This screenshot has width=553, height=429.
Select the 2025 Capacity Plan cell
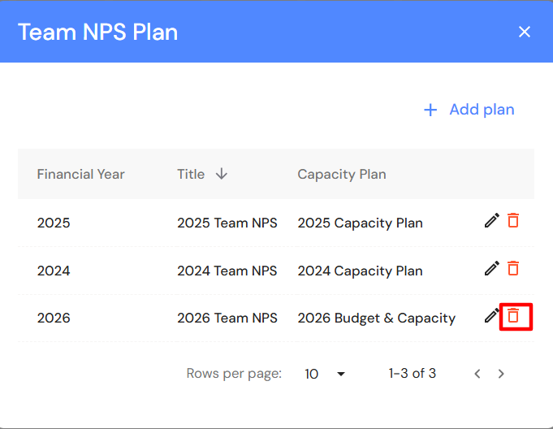[x=360, y=223]
